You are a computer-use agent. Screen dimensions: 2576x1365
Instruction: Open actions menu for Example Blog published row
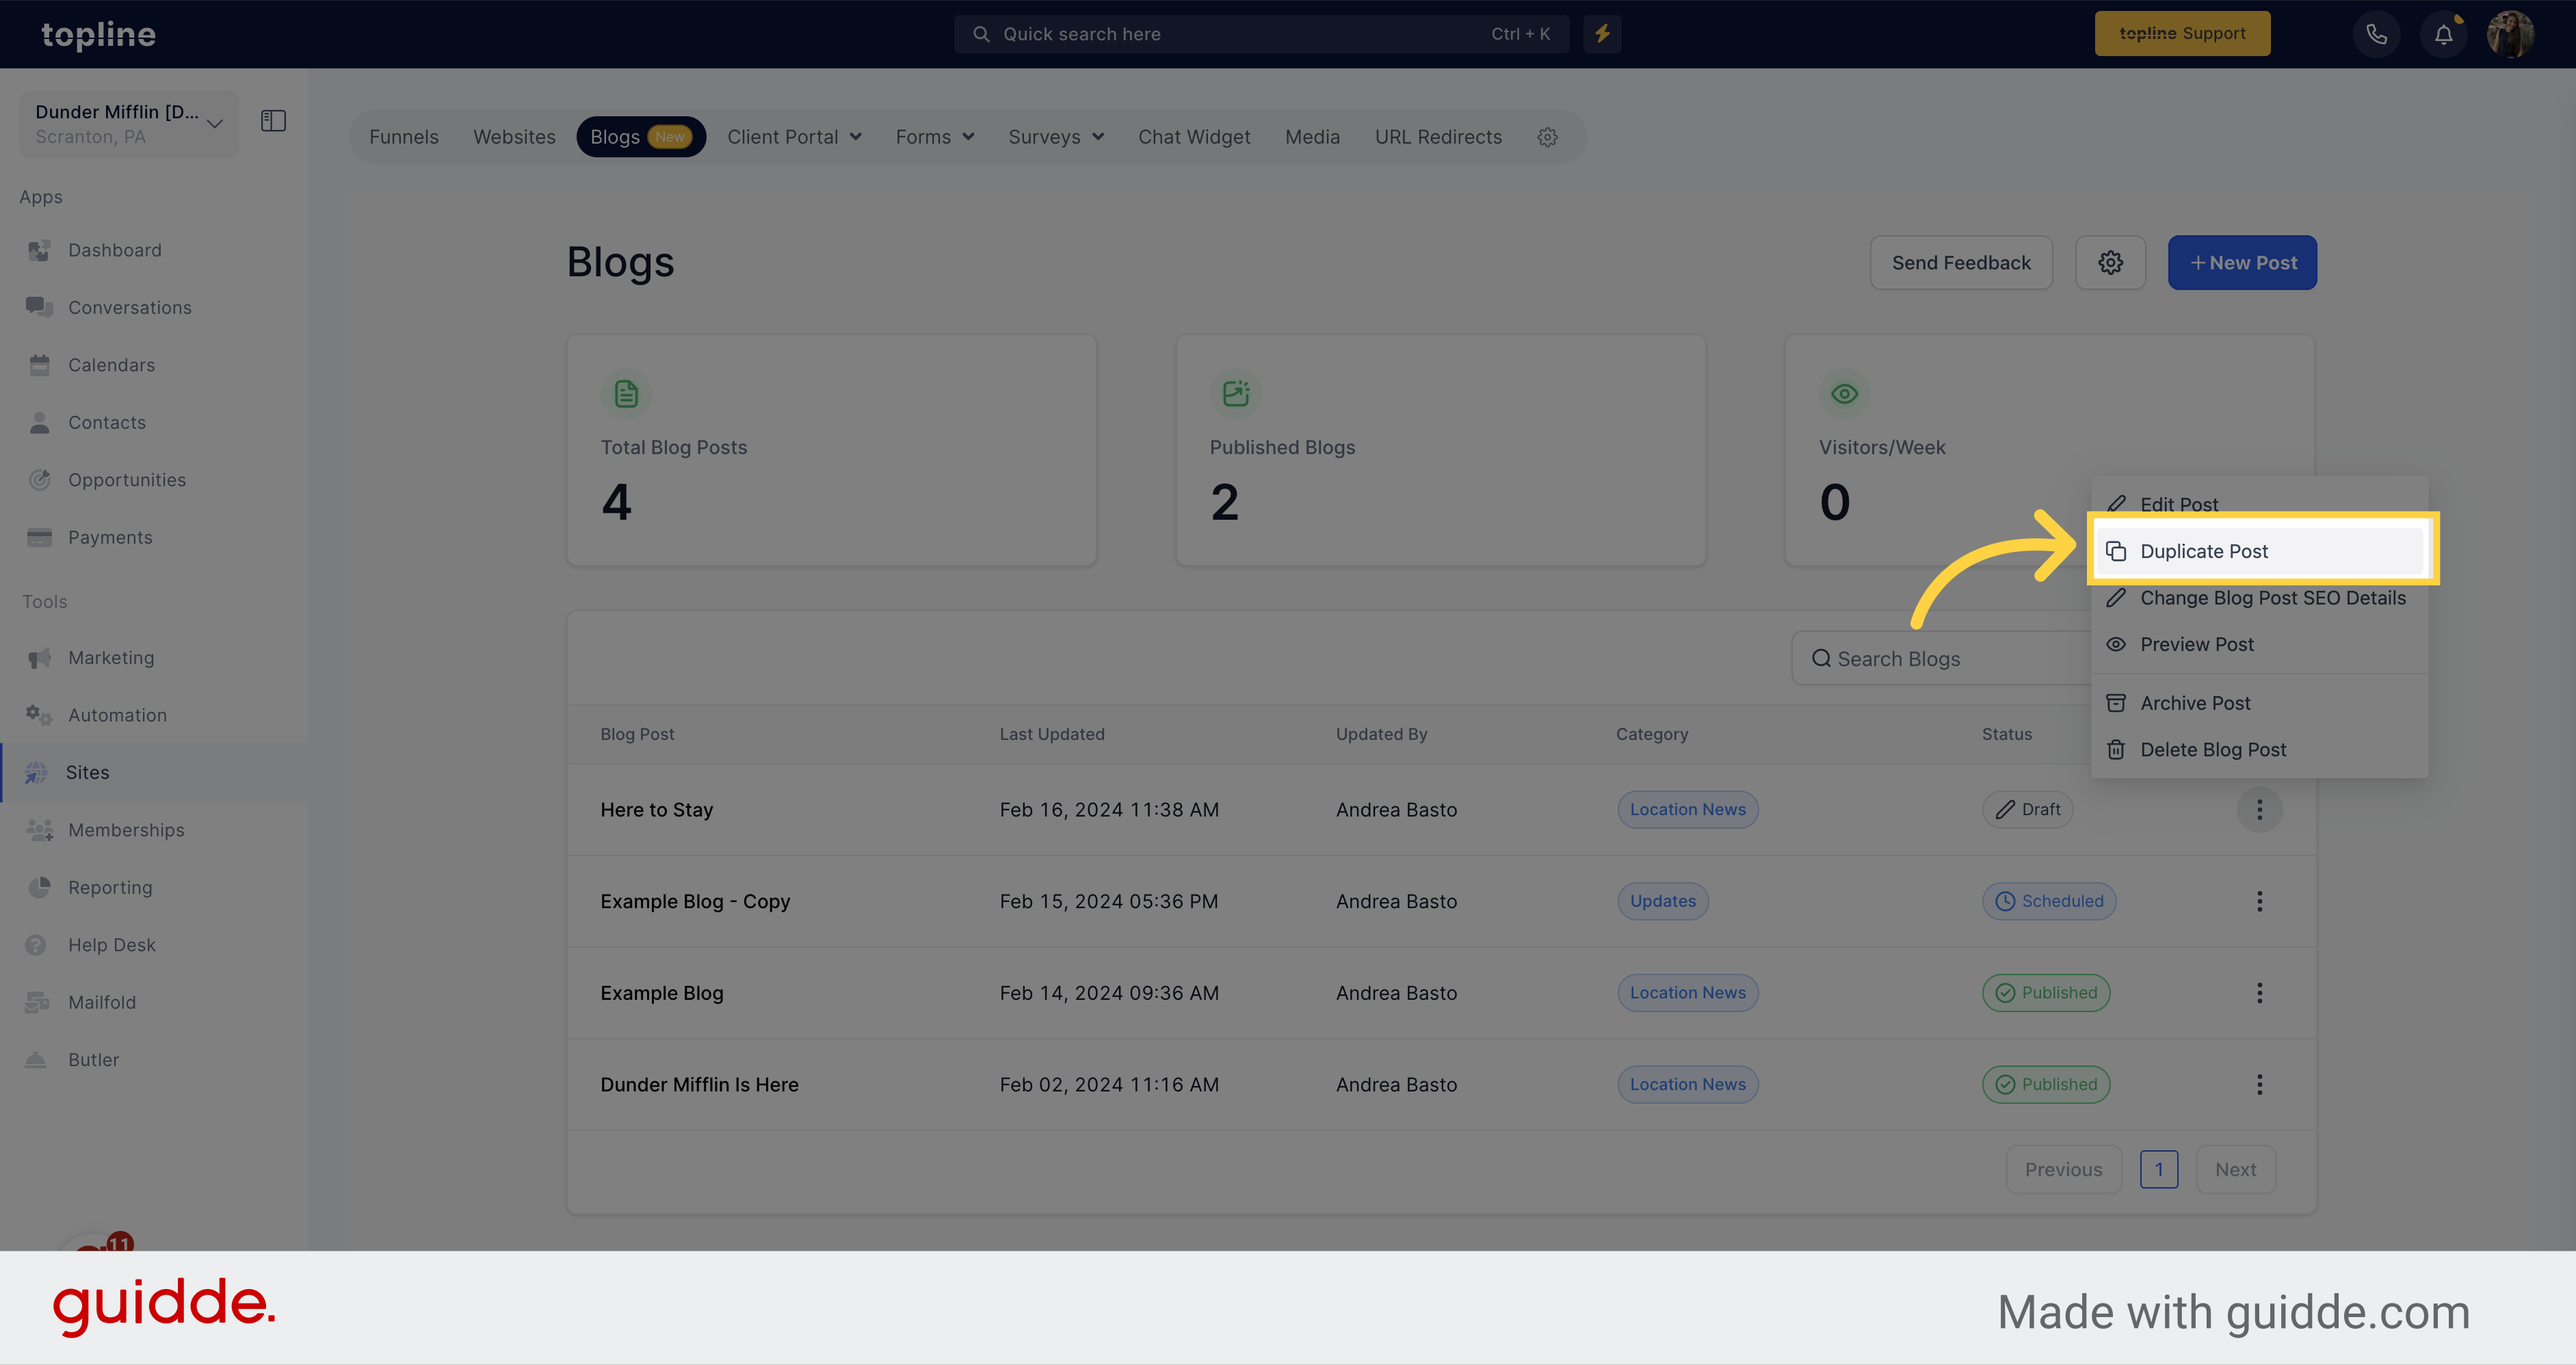[2259, 993]
